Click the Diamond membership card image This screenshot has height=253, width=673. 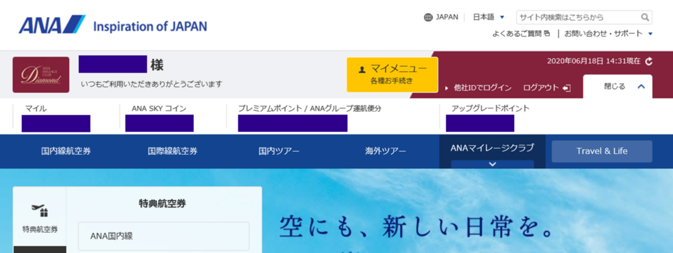tap(41, 75)
